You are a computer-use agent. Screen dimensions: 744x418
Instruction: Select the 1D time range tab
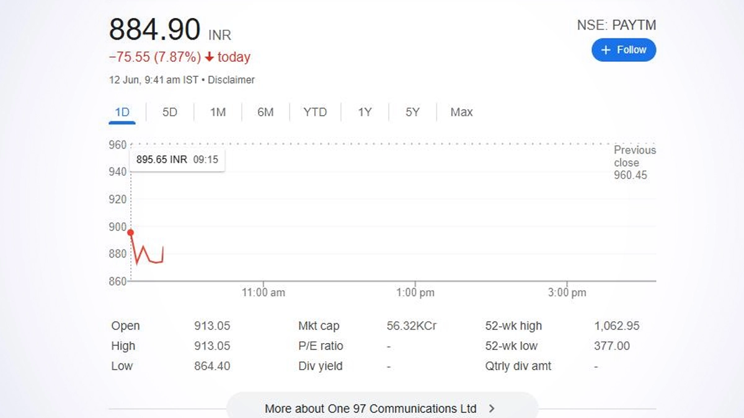122,112
